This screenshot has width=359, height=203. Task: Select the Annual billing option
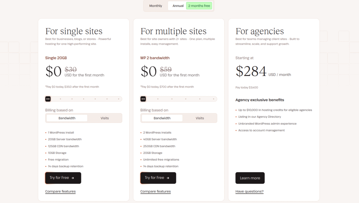[x=178, y=6]
